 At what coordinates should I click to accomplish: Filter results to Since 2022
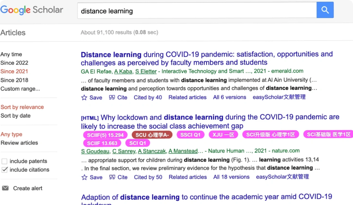pos(14,63)
